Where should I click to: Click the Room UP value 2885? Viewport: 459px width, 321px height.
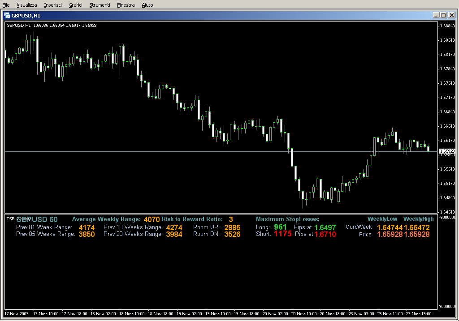(233, 227)
